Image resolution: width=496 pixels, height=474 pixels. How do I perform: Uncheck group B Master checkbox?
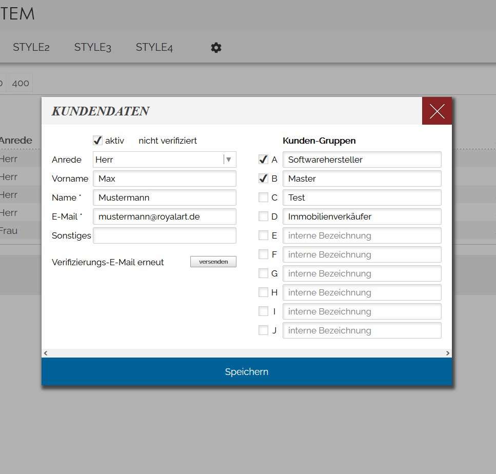tap(263, 179)
